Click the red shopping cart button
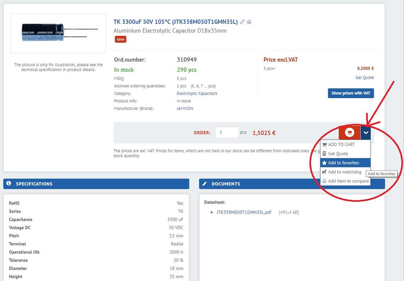Image resolution: width=404 pixels, height=281 pixels. click(x=349, y=133)
